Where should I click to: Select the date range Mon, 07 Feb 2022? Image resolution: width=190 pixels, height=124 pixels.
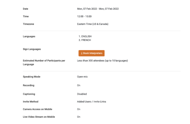[x=98, y=9]
